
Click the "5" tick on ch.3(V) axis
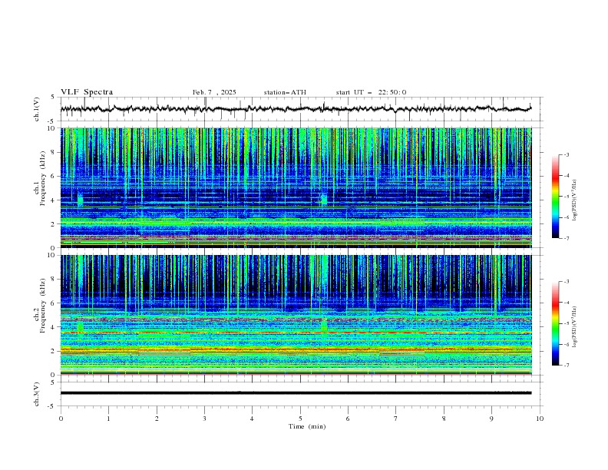coord(53,382)
